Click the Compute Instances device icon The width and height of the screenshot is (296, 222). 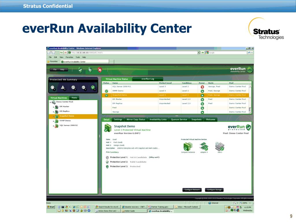[x=188, y=147]
